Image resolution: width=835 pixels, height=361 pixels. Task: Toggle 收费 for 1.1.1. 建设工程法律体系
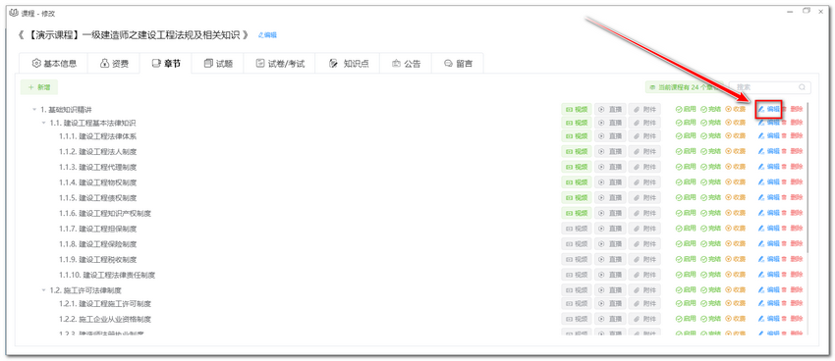click(736, 135)
